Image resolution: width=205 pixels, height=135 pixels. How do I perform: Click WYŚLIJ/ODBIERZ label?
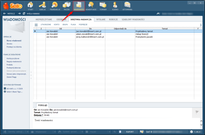click(x=33, y=14)
